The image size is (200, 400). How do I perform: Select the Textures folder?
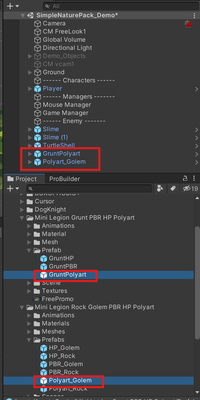tap(54, 291)
